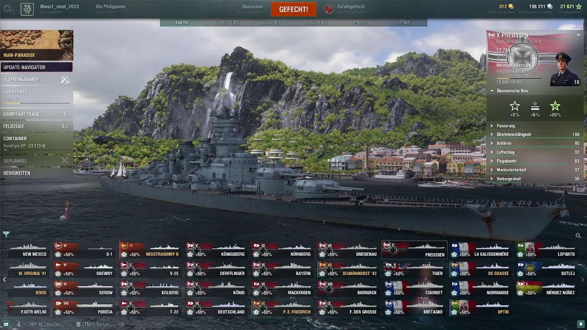Expand the Manövrierbarkeit parameters
Screen dimensions: 587x330
(535, 170)
